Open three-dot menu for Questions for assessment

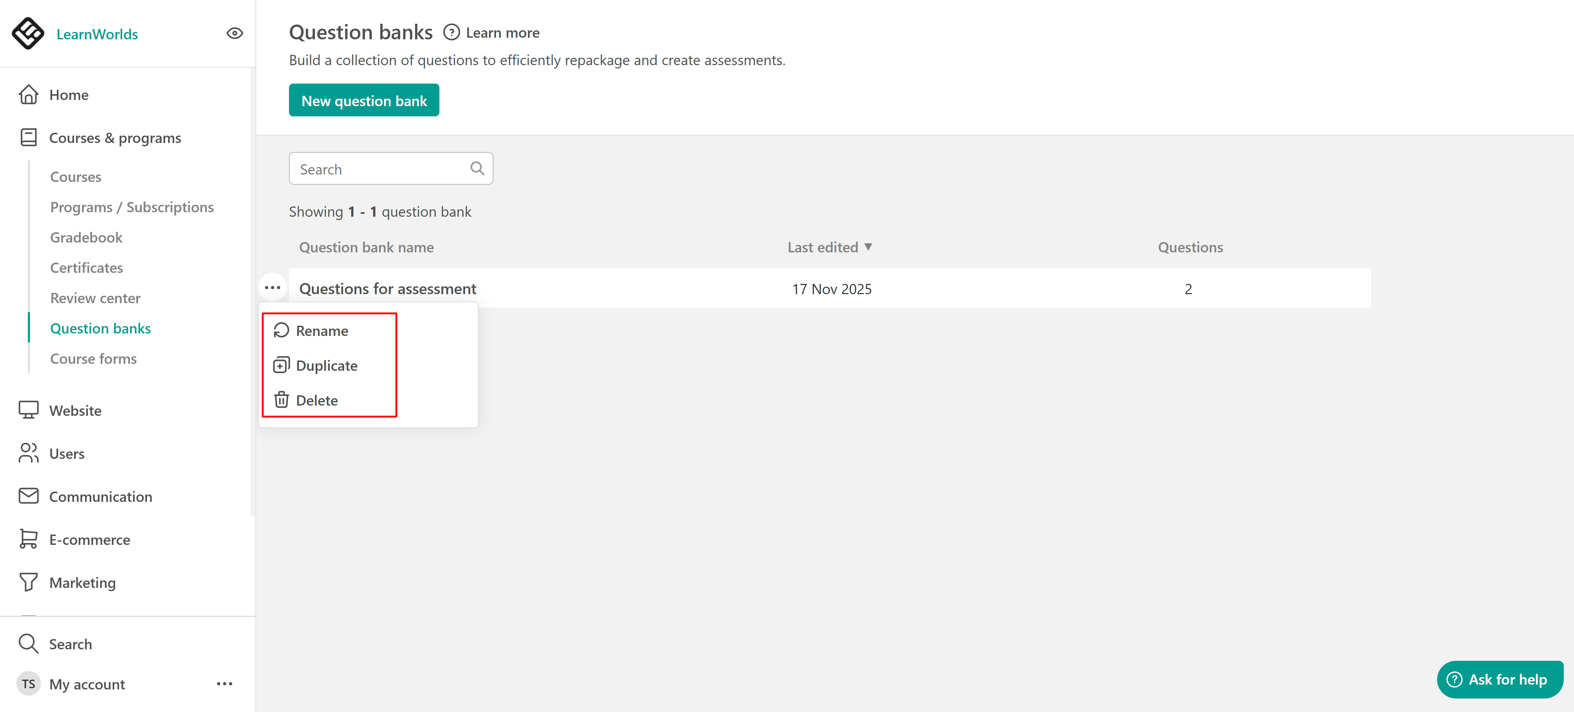click(273, 288)
